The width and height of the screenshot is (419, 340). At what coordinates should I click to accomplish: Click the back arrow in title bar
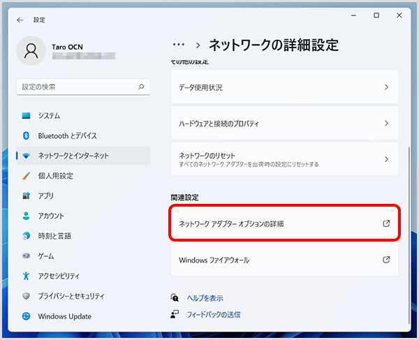tap(20, 20)
